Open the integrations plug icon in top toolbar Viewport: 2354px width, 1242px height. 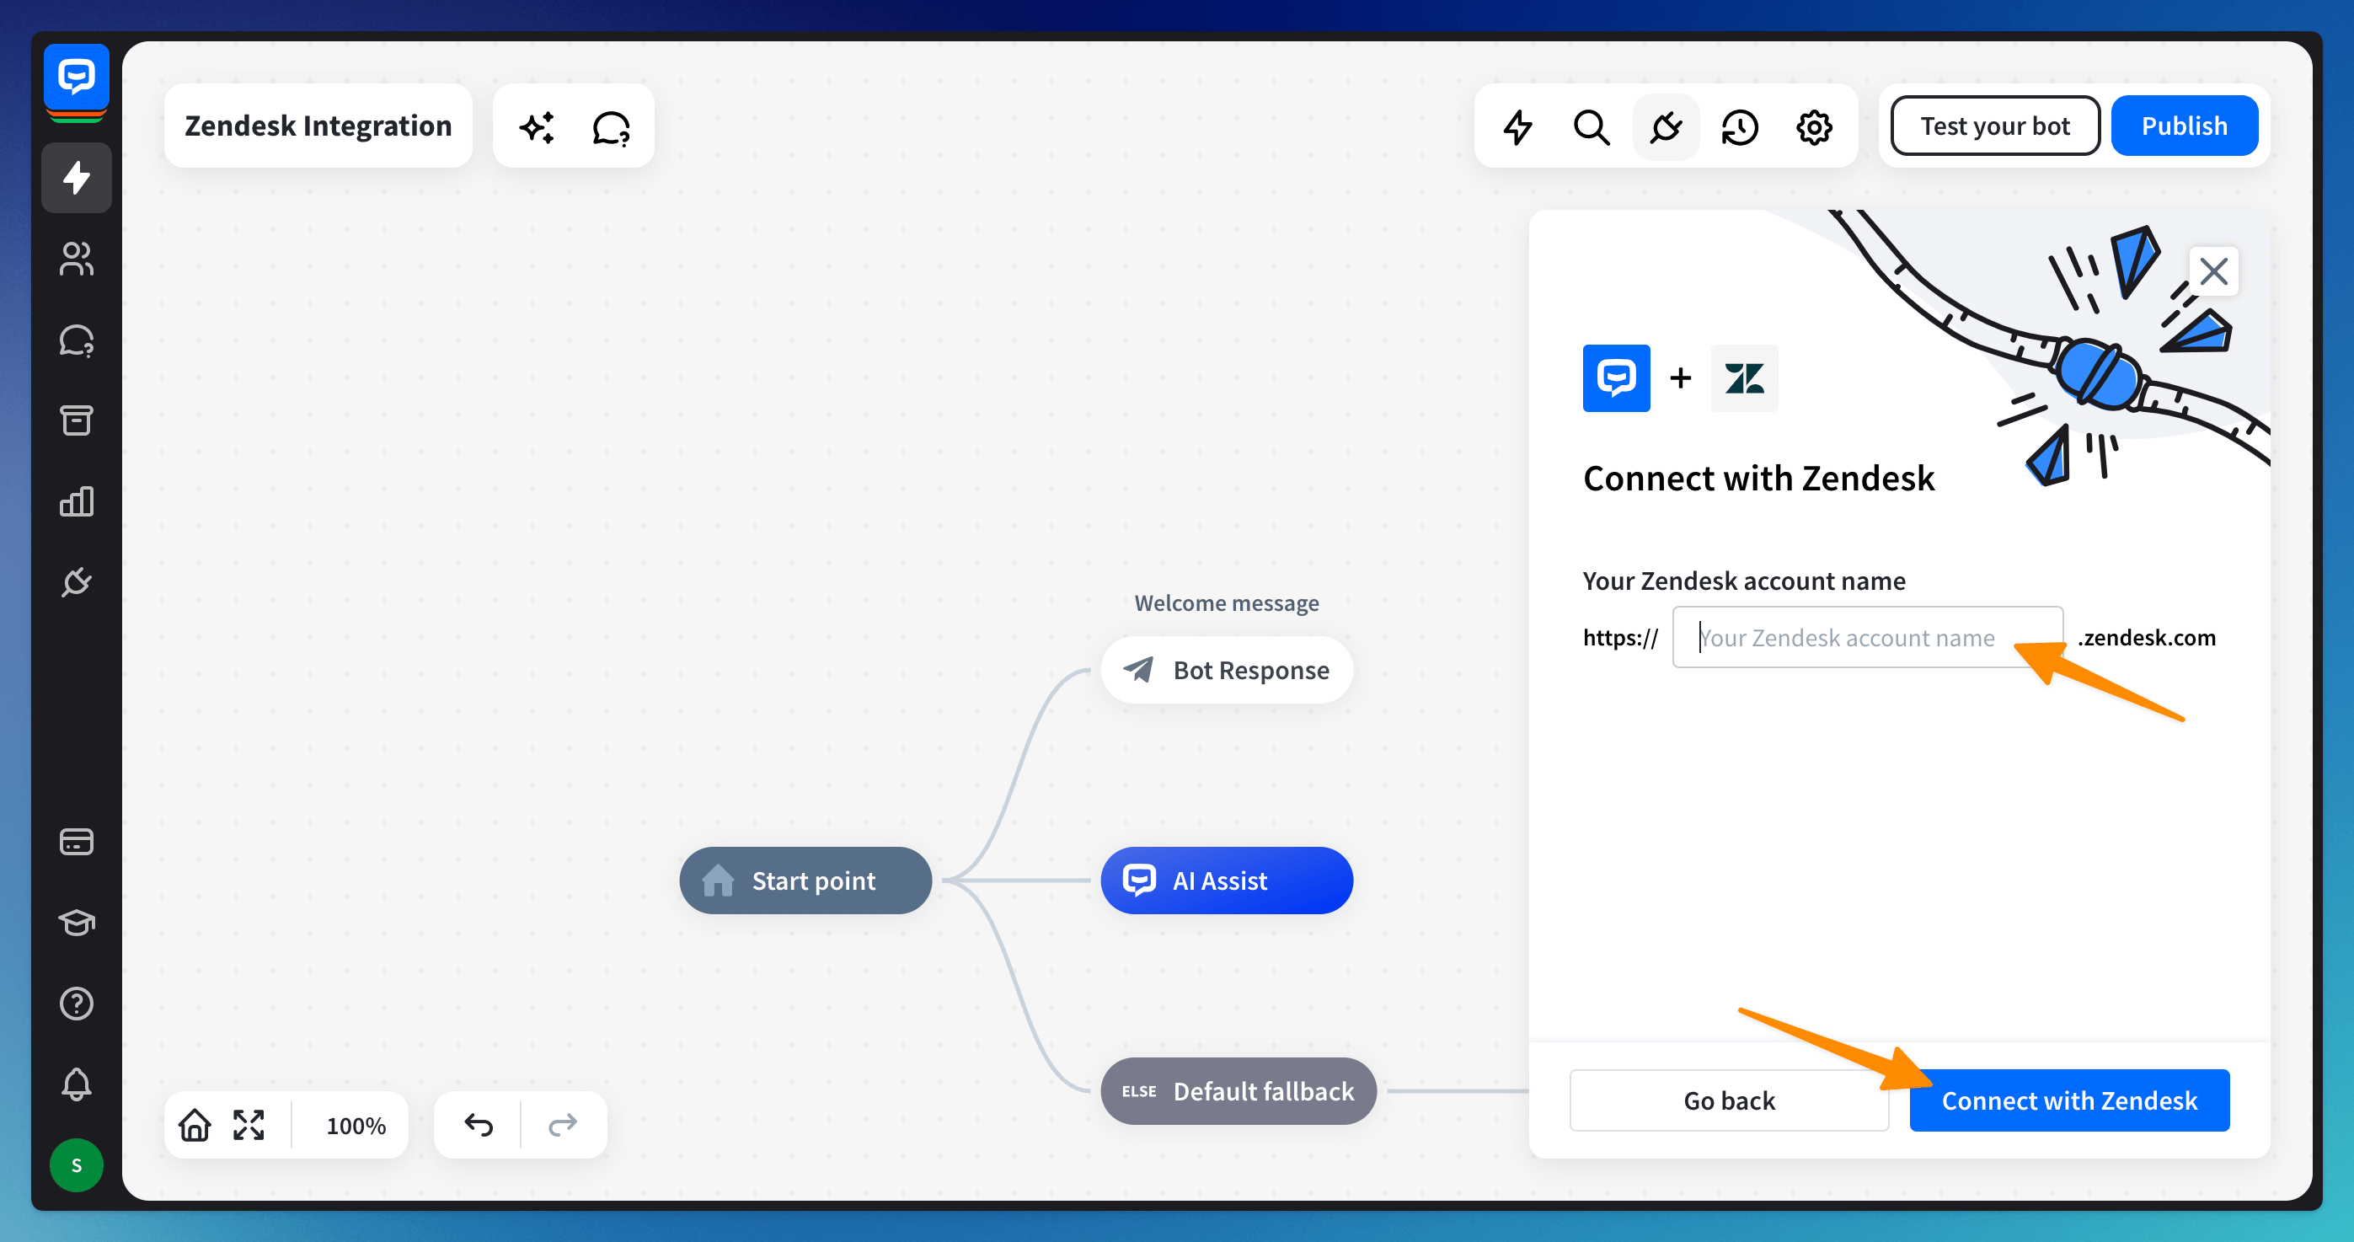click(1665, 126)
